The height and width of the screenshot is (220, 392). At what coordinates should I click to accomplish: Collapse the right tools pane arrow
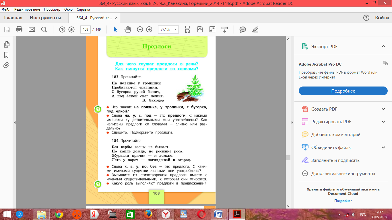292,122
